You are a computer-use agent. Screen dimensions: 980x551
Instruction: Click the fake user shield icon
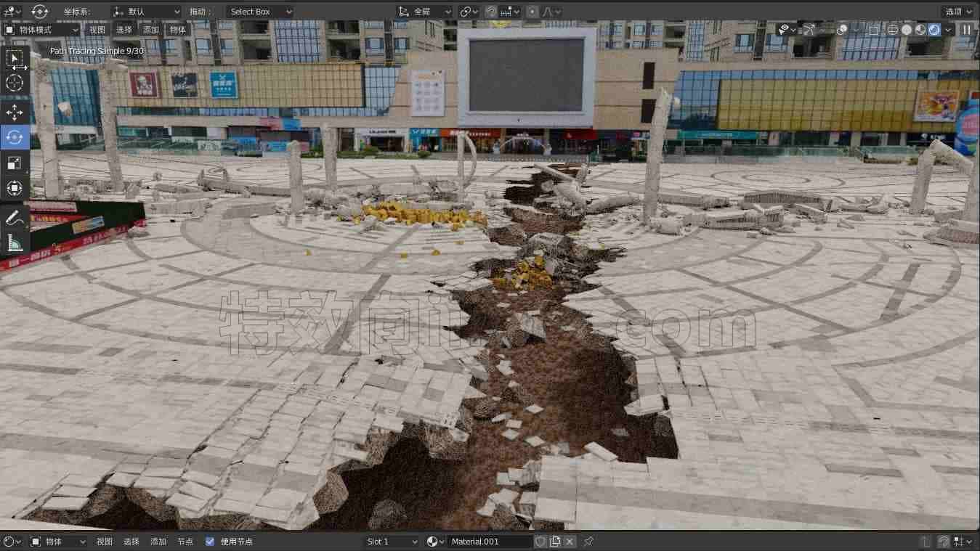point(540,542)
